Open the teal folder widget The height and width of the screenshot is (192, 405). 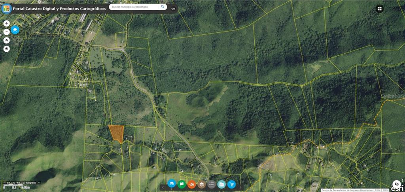point(221,184)
